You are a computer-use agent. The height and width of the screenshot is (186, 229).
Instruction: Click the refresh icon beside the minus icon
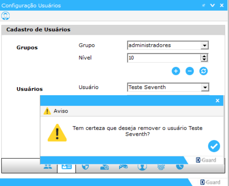204,71
